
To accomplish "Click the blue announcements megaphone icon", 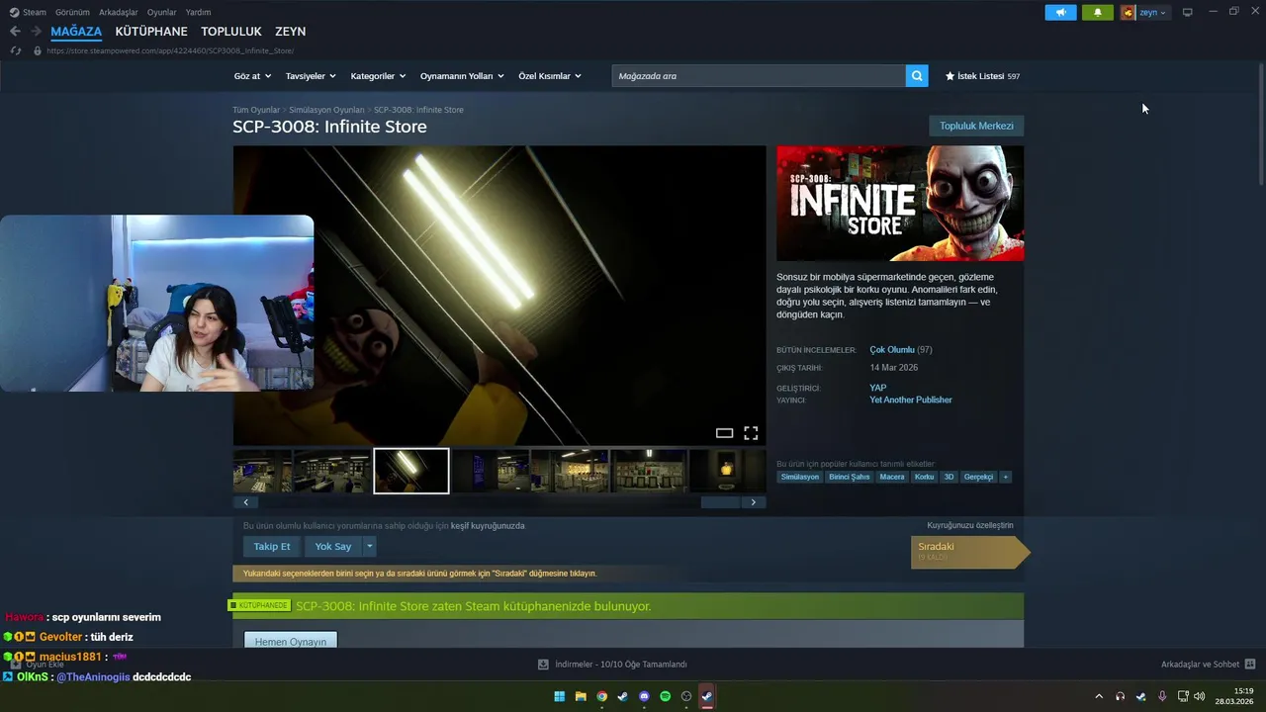I will tap(1060, 12).
